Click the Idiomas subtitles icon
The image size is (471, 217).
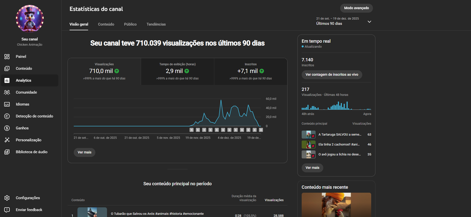click(x=7, y=104)
